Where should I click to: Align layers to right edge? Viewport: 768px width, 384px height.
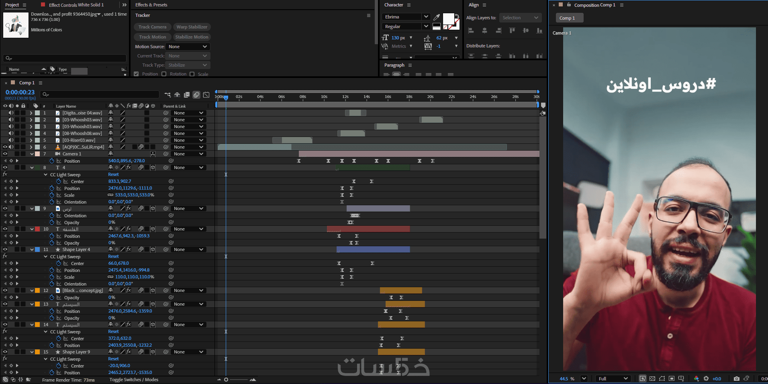pos(498,31)
